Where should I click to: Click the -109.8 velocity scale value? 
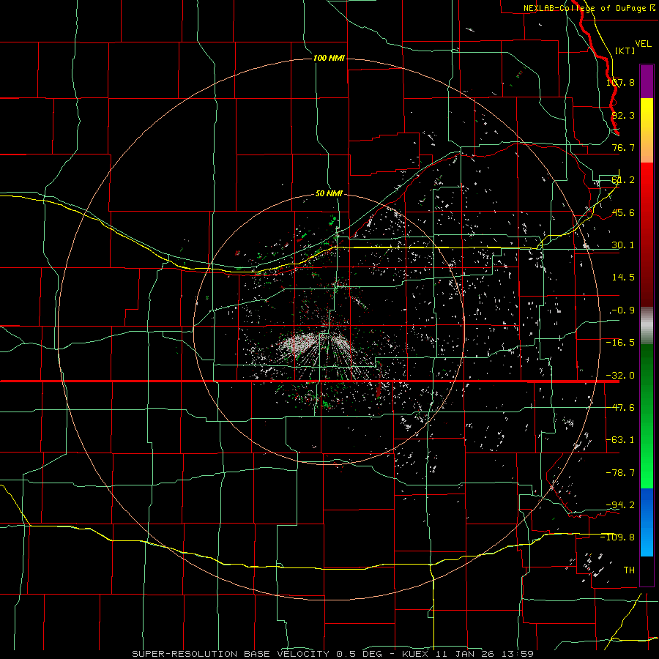618,537
